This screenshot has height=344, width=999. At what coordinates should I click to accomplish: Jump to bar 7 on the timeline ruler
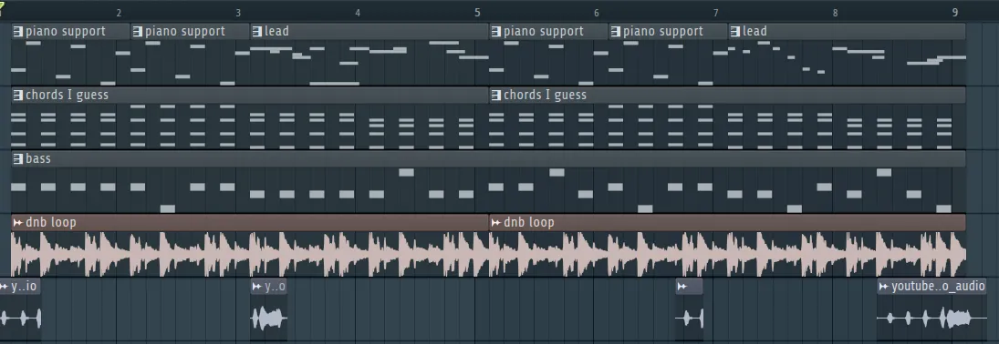point(716,13)
